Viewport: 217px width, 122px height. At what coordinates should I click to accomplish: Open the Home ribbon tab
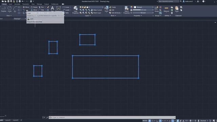click(x=4, y=4)
